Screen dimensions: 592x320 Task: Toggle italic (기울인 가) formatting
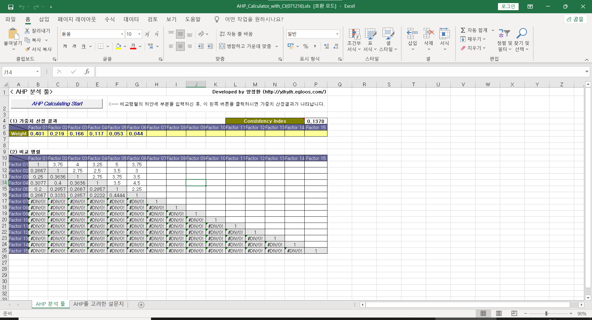[x=74, y=46]
